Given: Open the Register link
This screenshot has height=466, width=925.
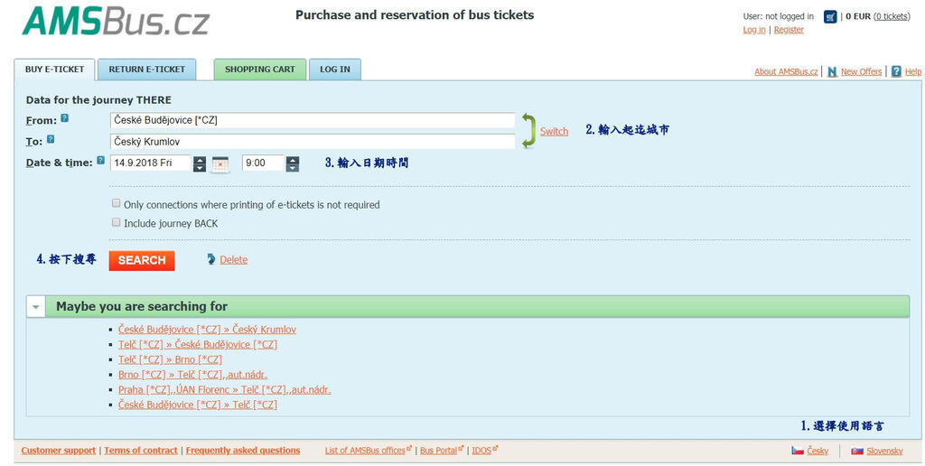Looking at the screenshot, I should pyautogui.click(x=789, y=30).
